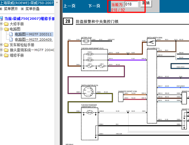The height and width of the screenshot is (145, 189).
Task: Click the open 电路图 folder icon
Action: pos(6,29)
